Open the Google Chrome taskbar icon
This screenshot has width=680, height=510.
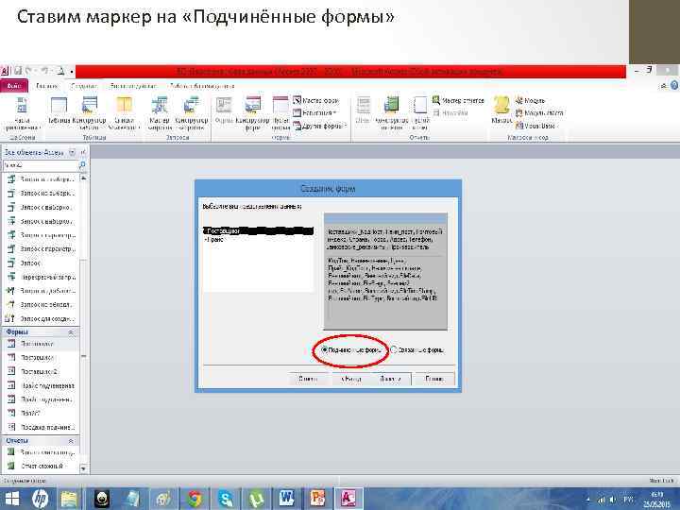[x=195, y=499]
